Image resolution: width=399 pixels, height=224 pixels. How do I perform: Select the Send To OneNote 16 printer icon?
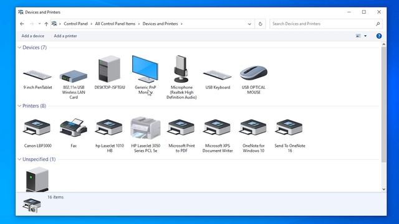click(x=289, y=128)
